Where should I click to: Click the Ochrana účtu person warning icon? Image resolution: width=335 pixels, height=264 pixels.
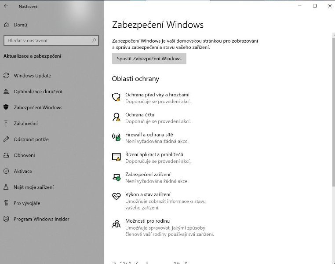tap(117, 117)
